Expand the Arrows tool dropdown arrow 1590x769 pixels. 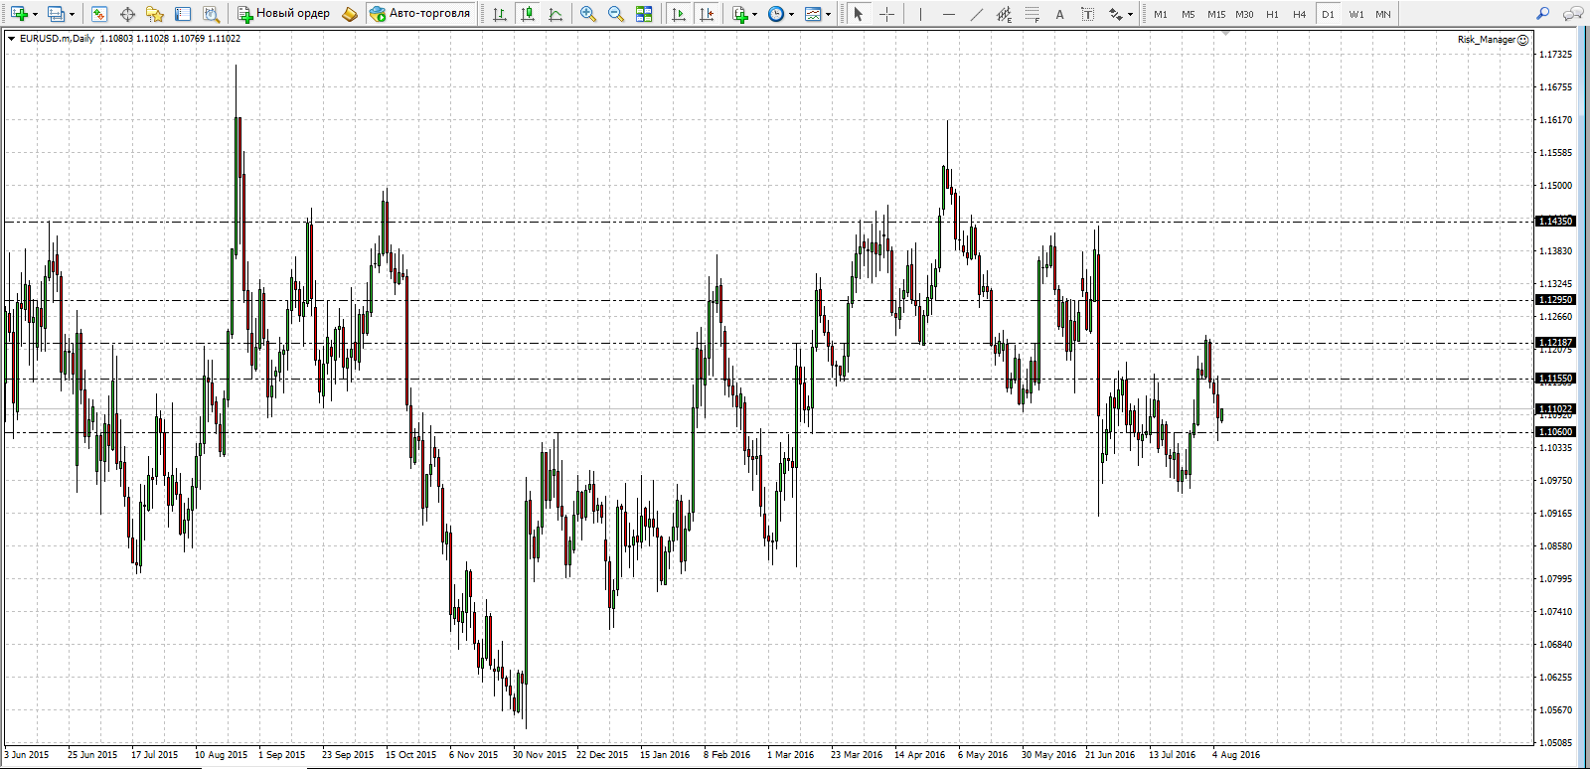[1131, 14]
